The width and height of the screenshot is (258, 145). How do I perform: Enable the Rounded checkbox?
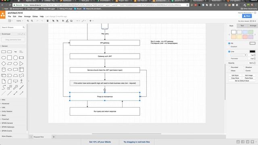[x=229, y=67]
